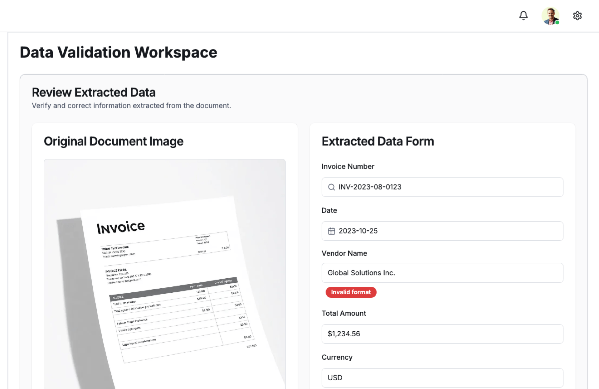Click the Vendor Name label

coord(344,253)
